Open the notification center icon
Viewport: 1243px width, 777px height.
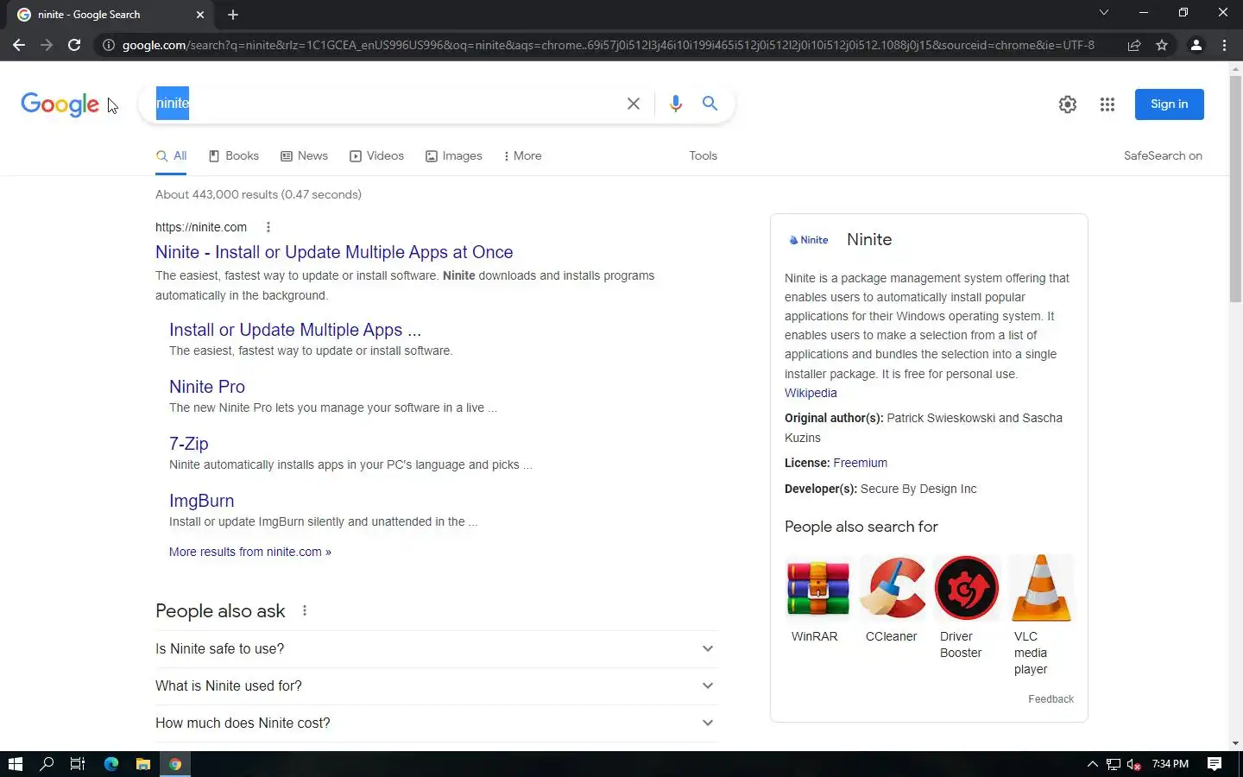click(1215, 764)
